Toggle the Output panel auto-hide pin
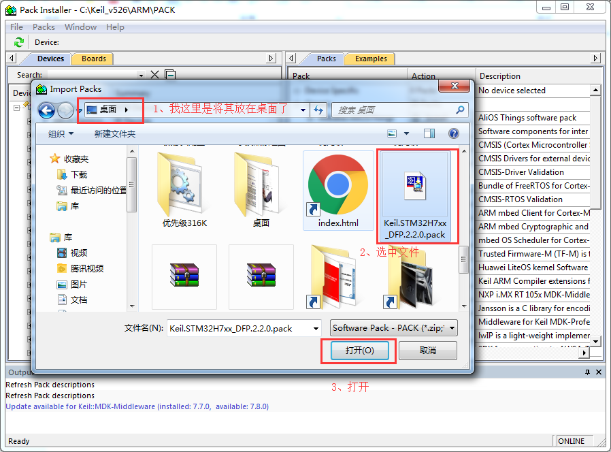Screen dimensions: 611x452 click(588, 372)
